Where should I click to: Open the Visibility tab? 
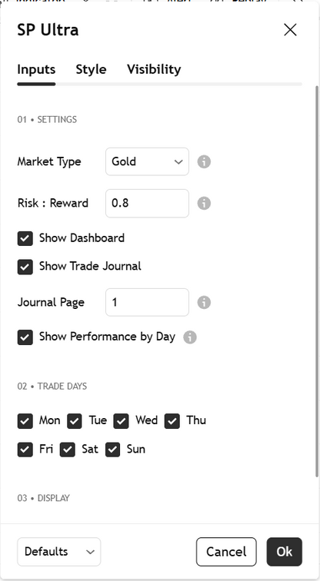pos(154,69)
